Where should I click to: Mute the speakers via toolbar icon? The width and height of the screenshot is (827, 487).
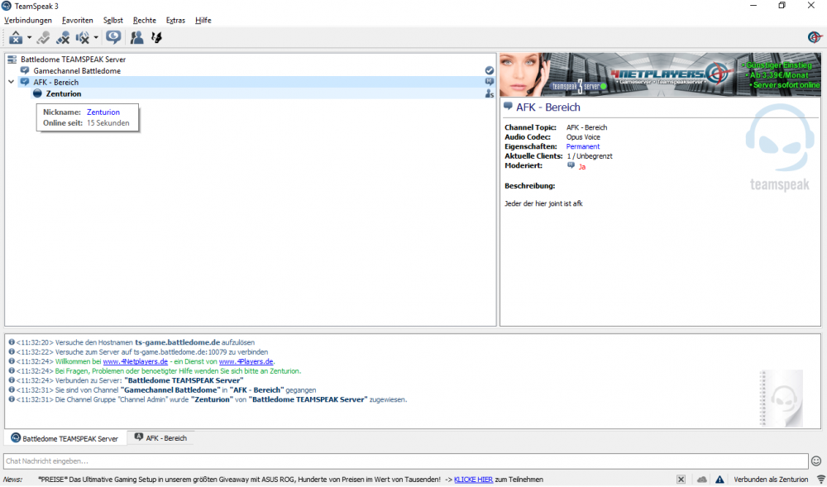(83, 37)
